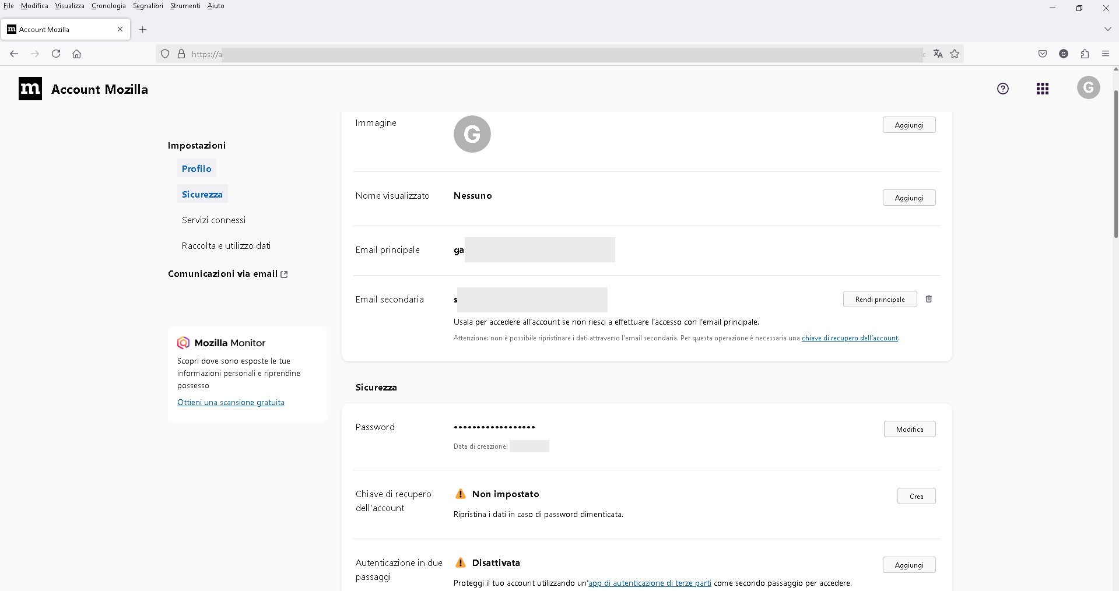Reload the current page
Screen dimensions: 1119x591
point(56,54)
